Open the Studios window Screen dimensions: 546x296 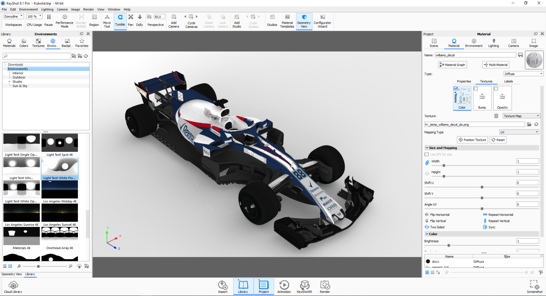[x=272, y=21]
